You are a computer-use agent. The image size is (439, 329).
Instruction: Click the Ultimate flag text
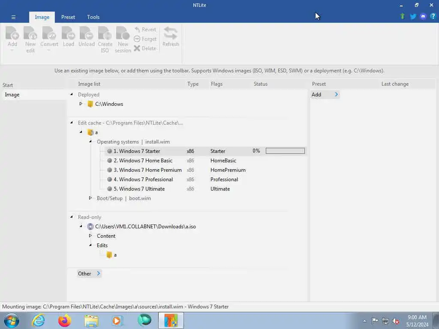click(220, 189)
